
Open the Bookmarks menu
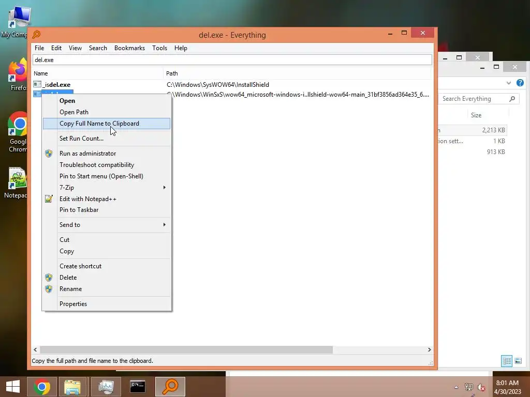click(129, 48)
